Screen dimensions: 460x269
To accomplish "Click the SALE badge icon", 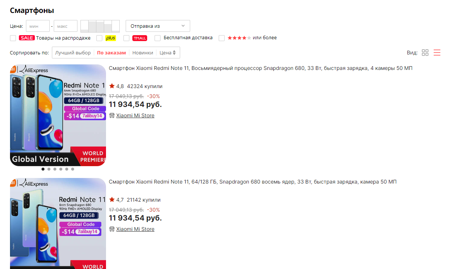I will [27, 38].
